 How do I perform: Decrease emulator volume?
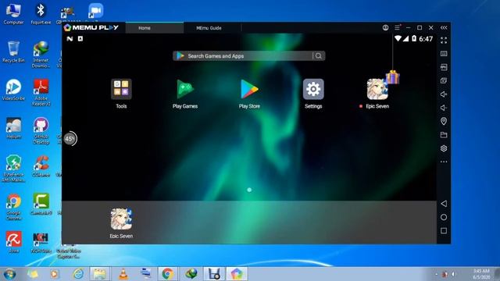(444, 108)
